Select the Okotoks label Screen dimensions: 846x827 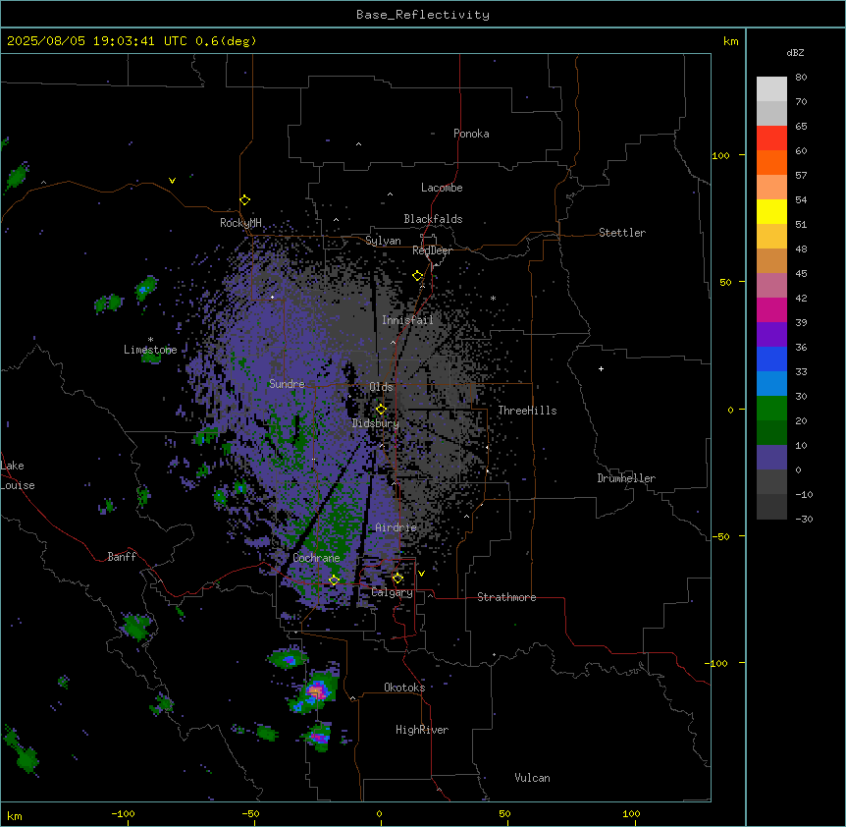[x=404, y=688]
